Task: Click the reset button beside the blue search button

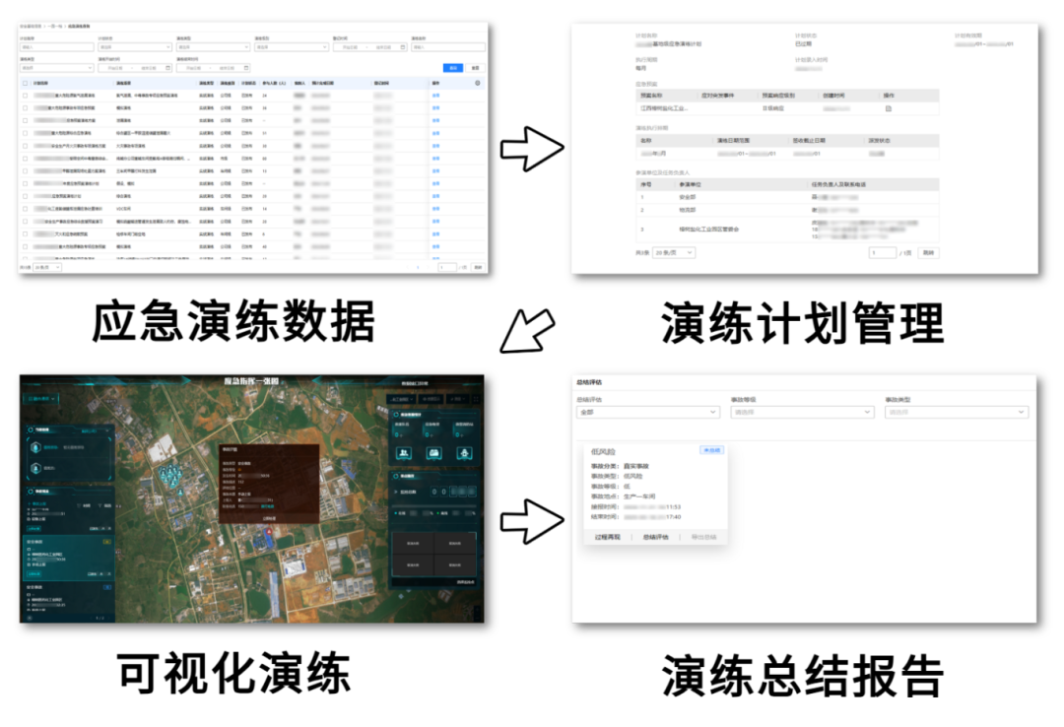Action: tap(475, 68)
